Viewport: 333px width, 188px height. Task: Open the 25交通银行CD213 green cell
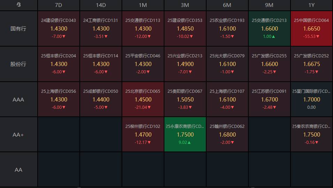point(269,28)
